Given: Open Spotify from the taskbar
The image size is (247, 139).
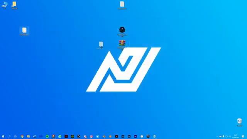Looking at the screenshot, I should click(x=47, y=136).
